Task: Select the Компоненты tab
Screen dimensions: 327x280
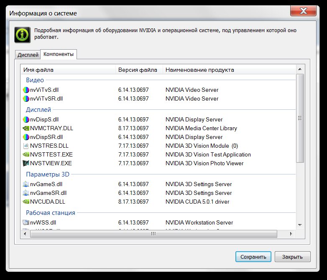Action: [59, 54]
